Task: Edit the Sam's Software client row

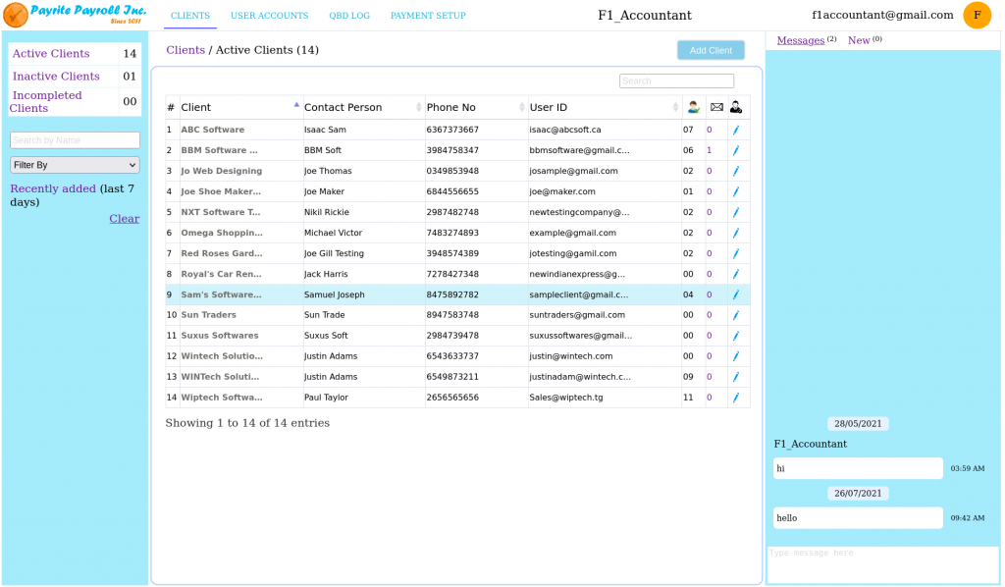Action: pyautogui.click(x=736, y=293)
